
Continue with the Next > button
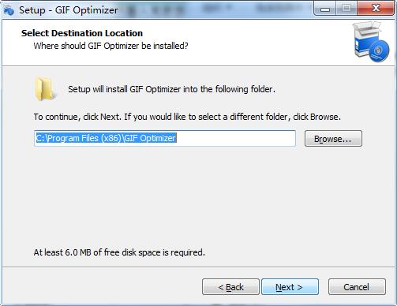pyautogui.click(x=290, y=287)
